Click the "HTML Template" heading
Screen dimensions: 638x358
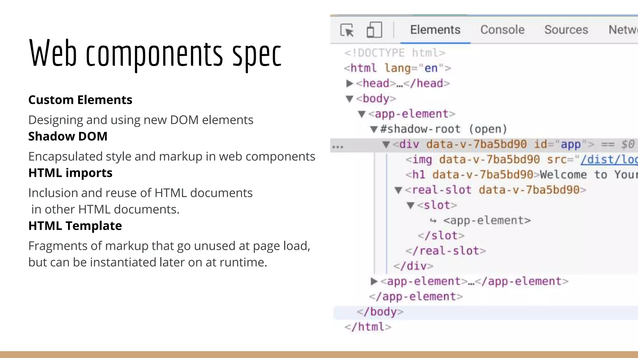click(x=75, y=226)
